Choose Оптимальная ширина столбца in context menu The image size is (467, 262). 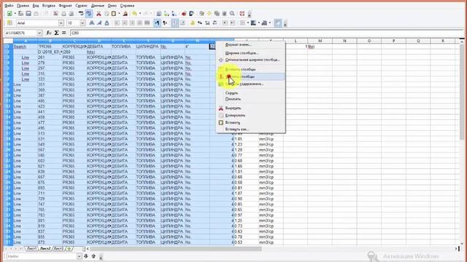251,60
